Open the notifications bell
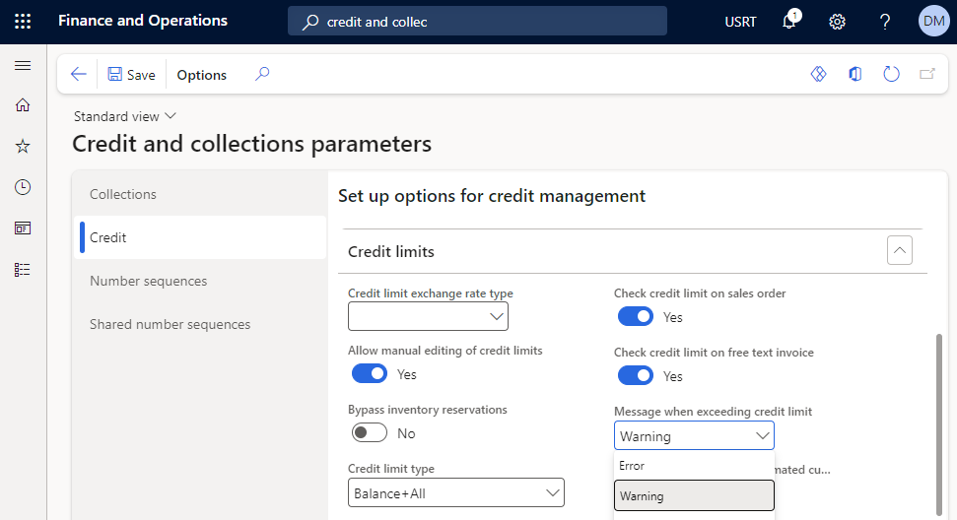Viewport: 957px width, 520px height. pyautogui.click(x=789, y=22)
